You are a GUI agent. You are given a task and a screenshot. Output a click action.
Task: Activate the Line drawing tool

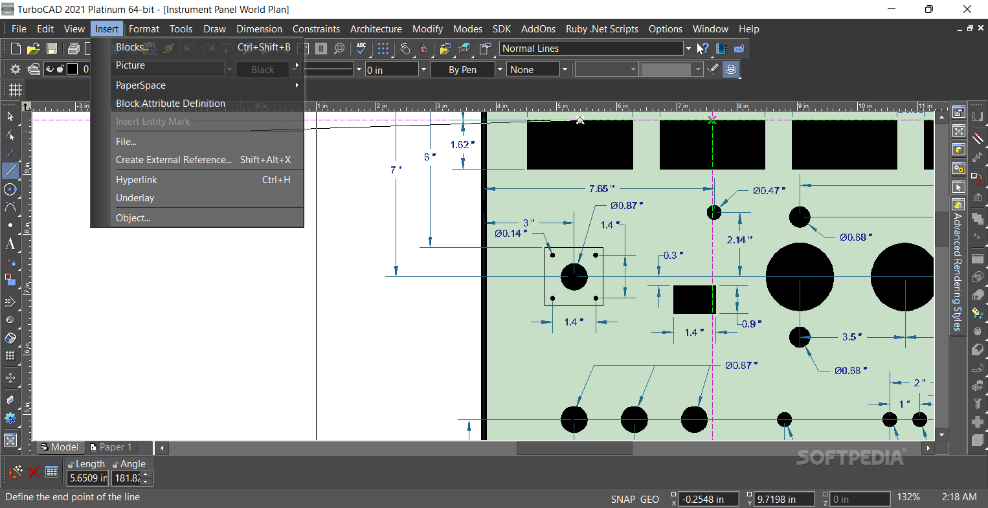click(10, 171)
